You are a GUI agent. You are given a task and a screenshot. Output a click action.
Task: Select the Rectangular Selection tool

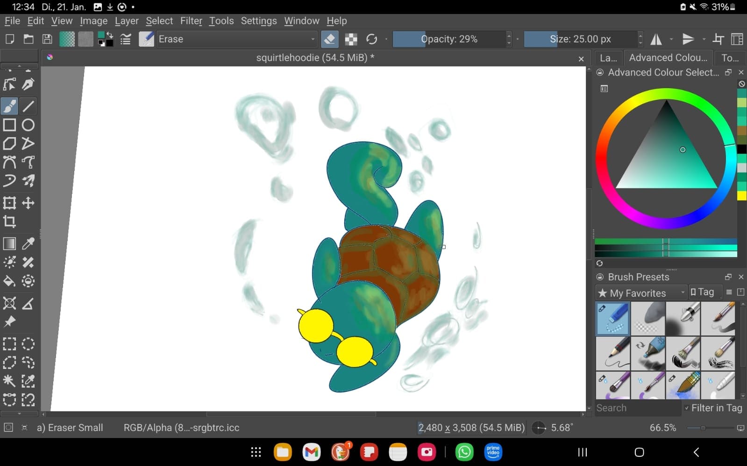pyautogui.click(x=9, y=344)
